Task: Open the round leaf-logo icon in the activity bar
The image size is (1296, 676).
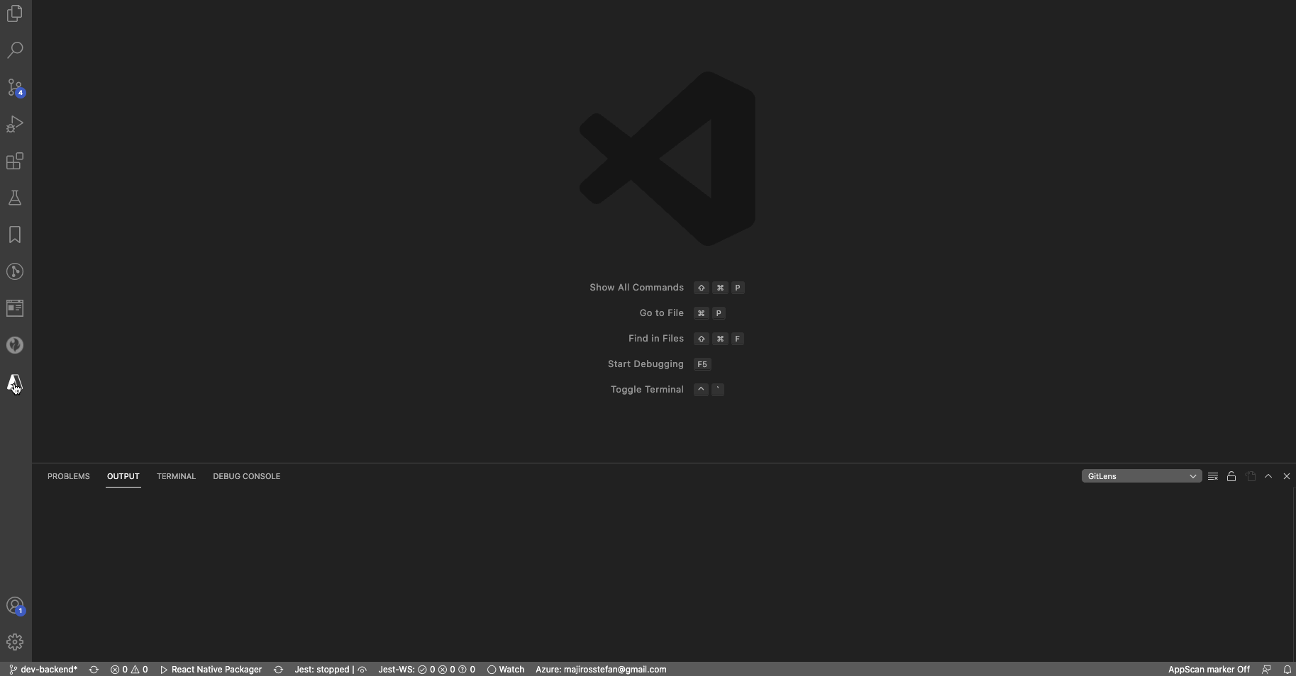Action: (15, 345)
